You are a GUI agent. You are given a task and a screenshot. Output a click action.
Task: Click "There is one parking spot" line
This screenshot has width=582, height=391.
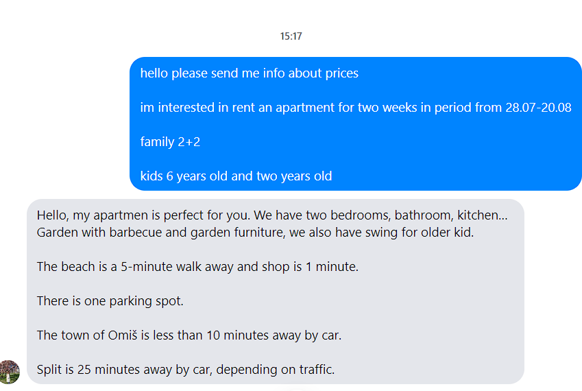coord(110,300)
